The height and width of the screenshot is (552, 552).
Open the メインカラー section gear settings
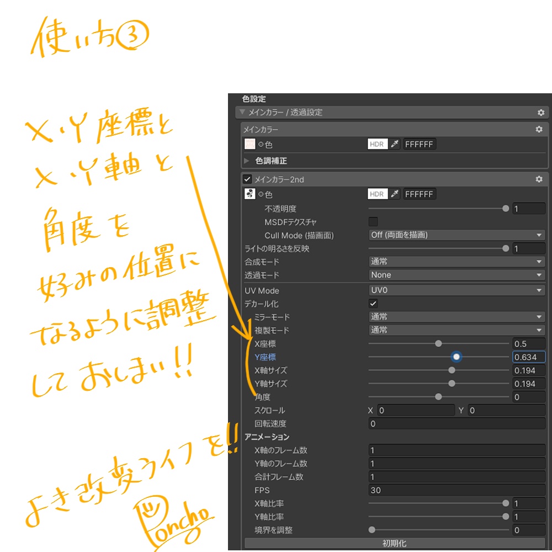coord(539,129)
